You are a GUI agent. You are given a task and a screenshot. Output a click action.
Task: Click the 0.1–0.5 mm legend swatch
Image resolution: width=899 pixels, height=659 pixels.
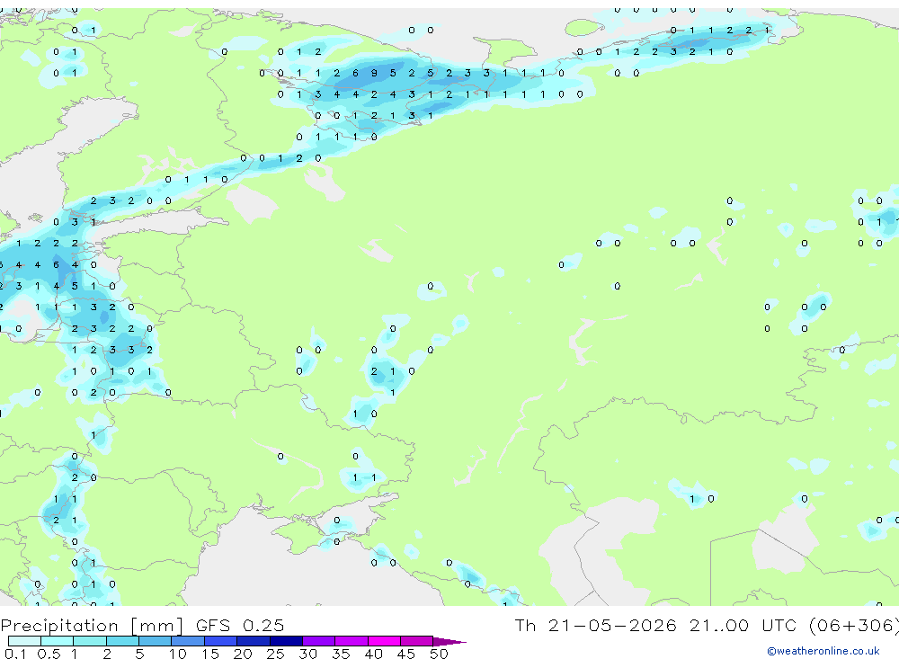click(24, 641)
